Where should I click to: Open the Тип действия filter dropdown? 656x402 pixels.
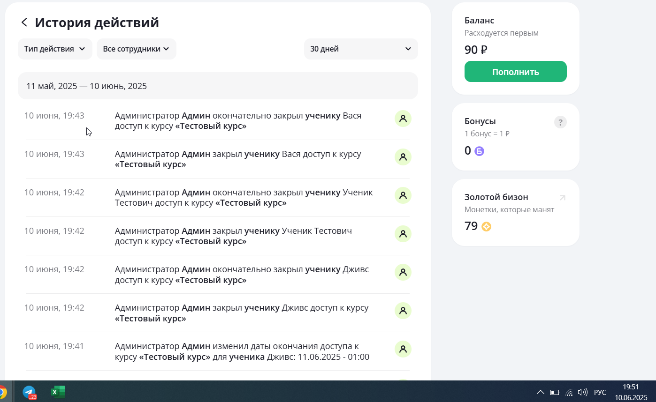pyautogui.click(x=55, y=49)
